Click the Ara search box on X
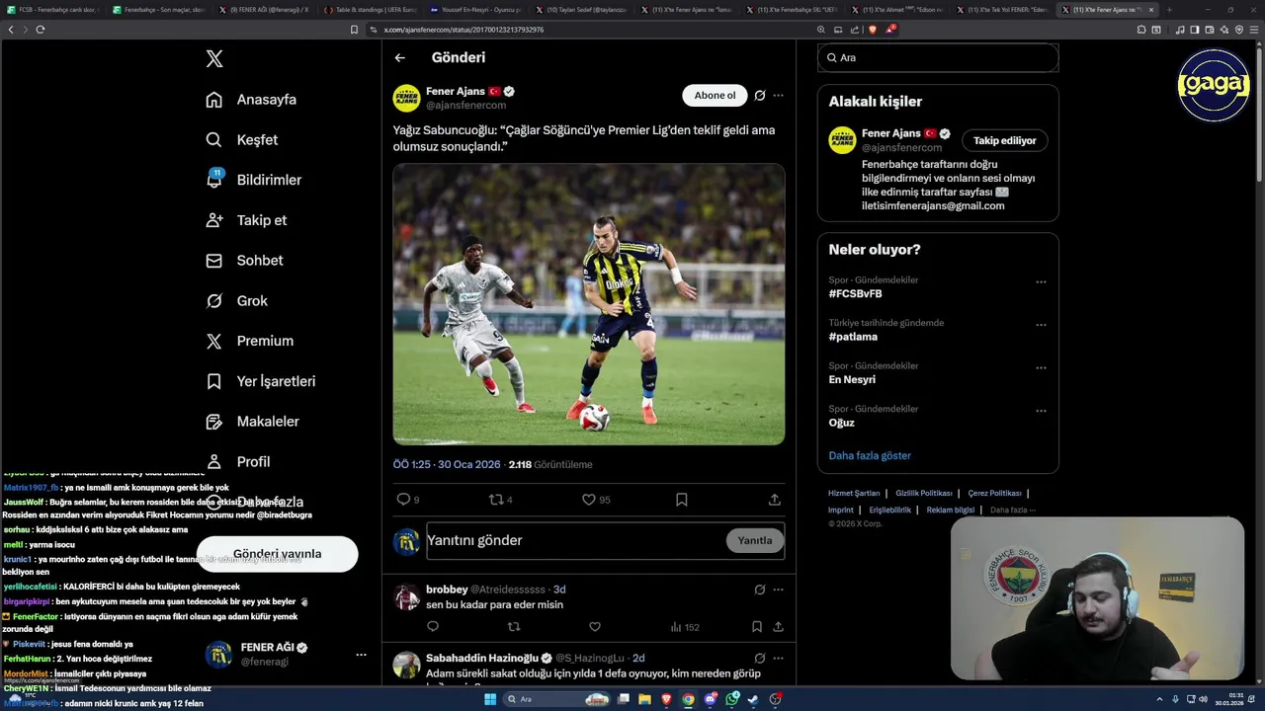This screenshot has width=1265, height=711. [938, 58]
